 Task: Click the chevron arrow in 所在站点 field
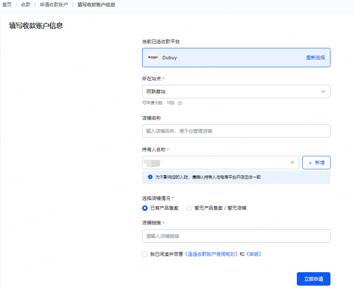323,92
